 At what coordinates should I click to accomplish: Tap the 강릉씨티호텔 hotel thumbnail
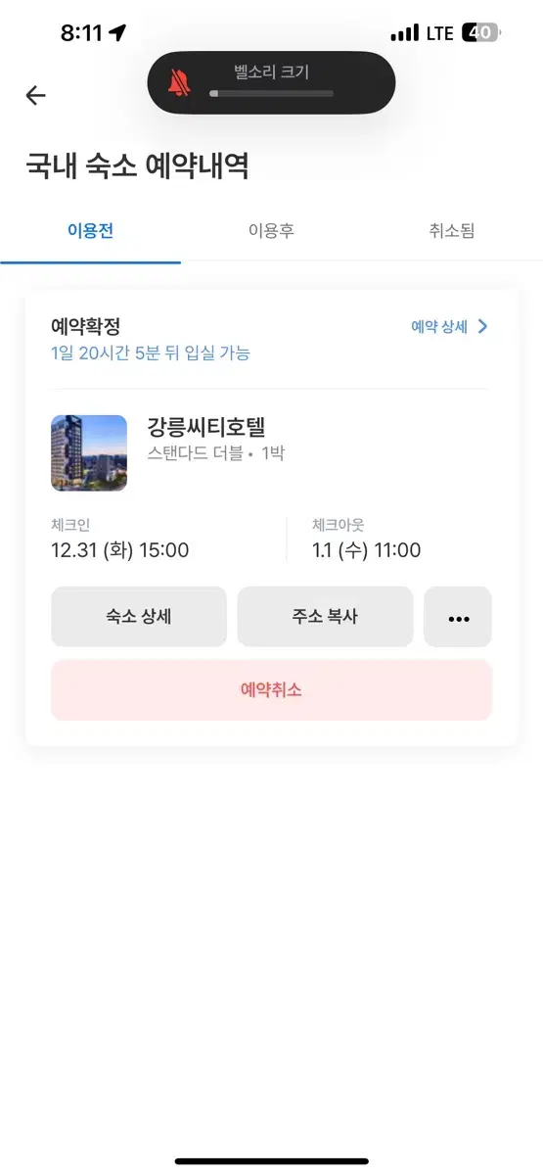pyautogui.click(x=89, y=453)
